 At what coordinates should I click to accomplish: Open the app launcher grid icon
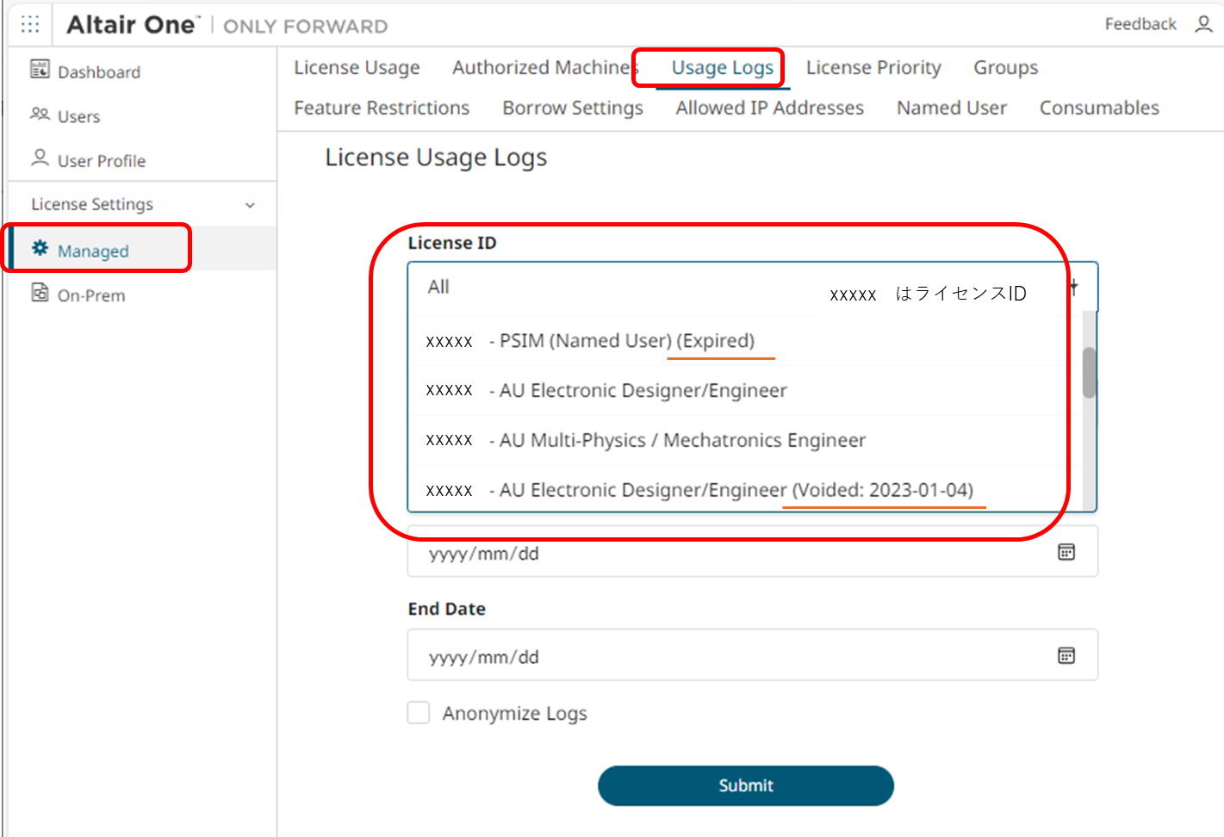click(30, 24)
